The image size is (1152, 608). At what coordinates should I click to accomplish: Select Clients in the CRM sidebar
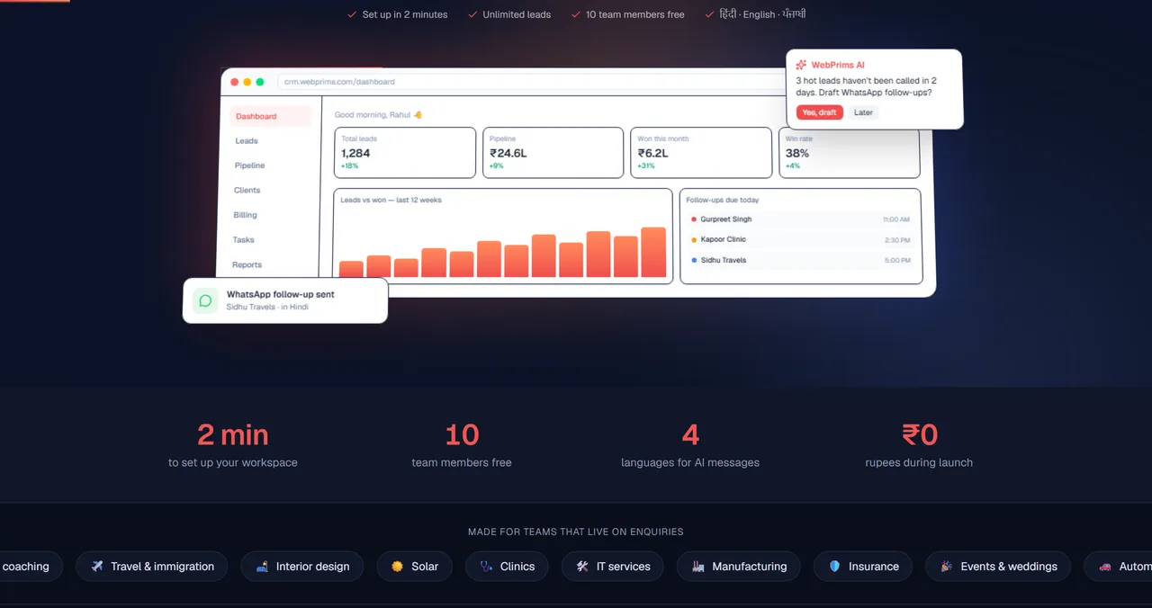click(247, 191)
